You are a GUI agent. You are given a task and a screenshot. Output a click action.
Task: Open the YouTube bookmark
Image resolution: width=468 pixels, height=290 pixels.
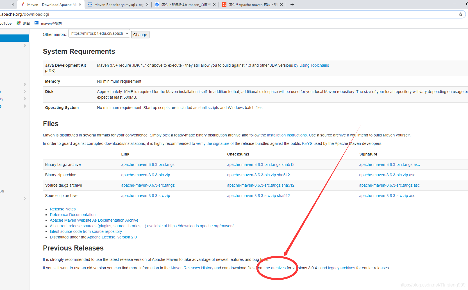coord(6,23)
